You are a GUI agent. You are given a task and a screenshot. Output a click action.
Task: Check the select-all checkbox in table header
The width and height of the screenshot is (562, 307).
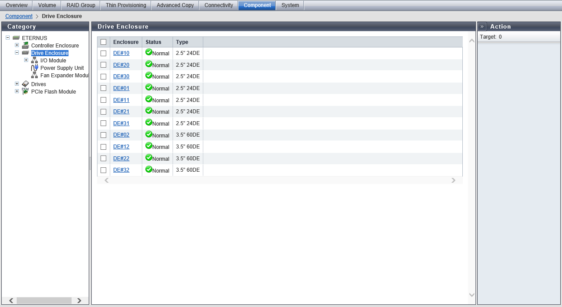click(x=104, y=42)
